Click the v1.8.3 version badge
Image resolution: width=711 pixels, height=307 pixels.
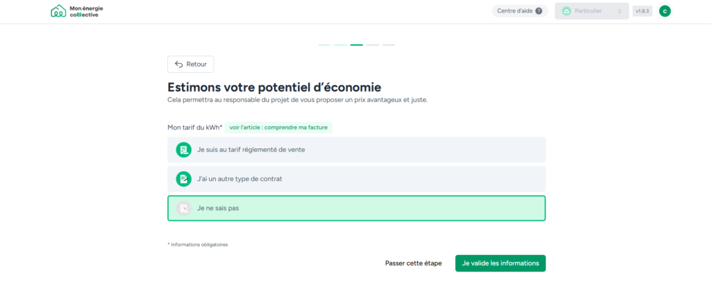[642, 11]
